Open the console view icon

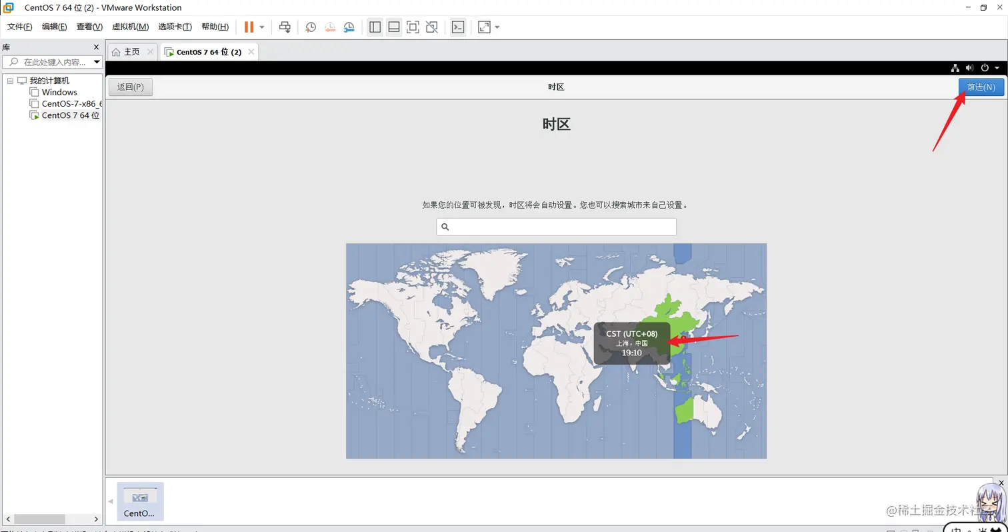point(458,27)
